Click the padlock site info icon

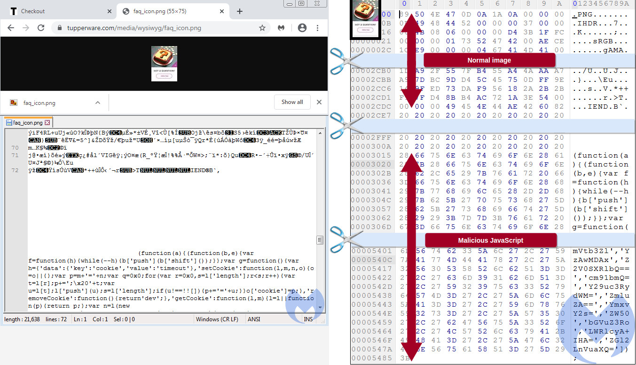(x=59, y=28)
